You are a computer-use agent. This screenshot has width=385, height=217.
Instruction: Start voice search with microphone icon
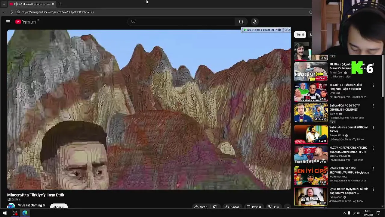coord(255,22)
